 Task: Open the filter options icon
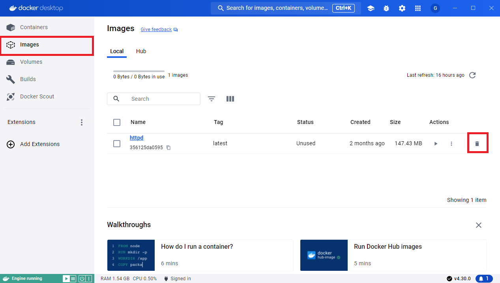point(212,99)
